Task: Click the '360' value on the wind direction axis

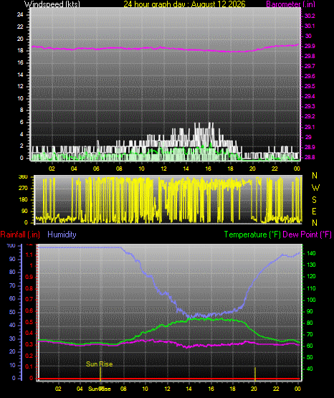Action: point(24,177)
